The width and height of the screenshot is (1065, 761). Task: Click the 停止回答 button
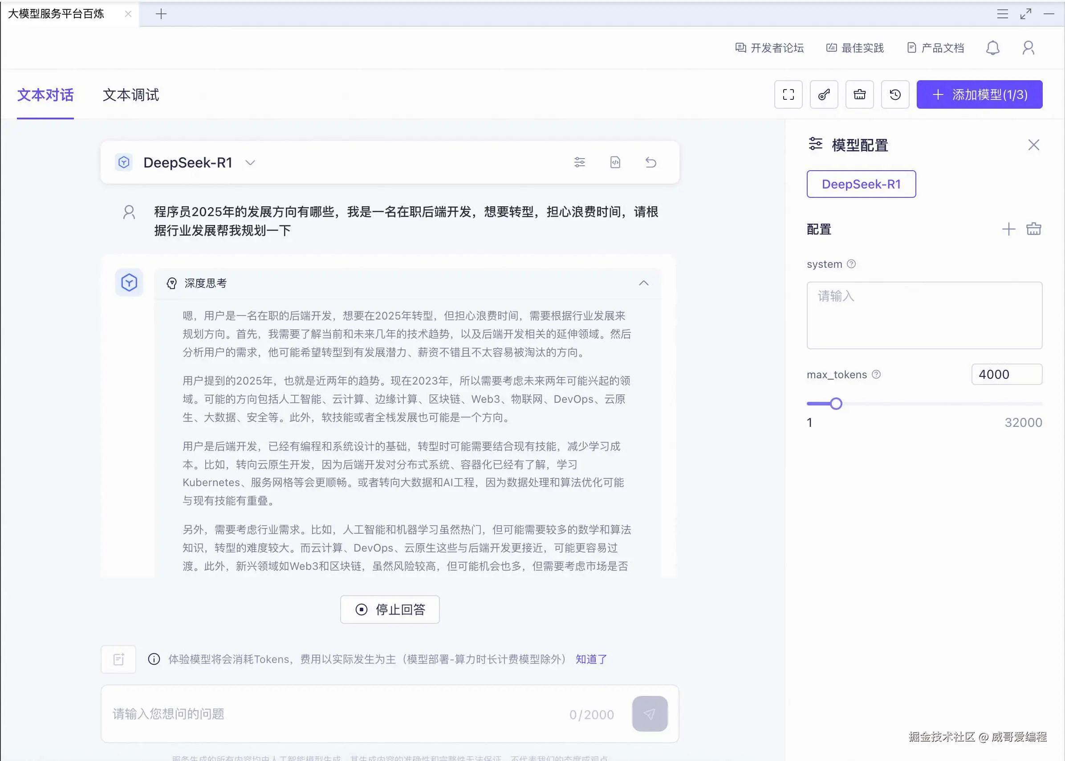click(x=390, y=609)
